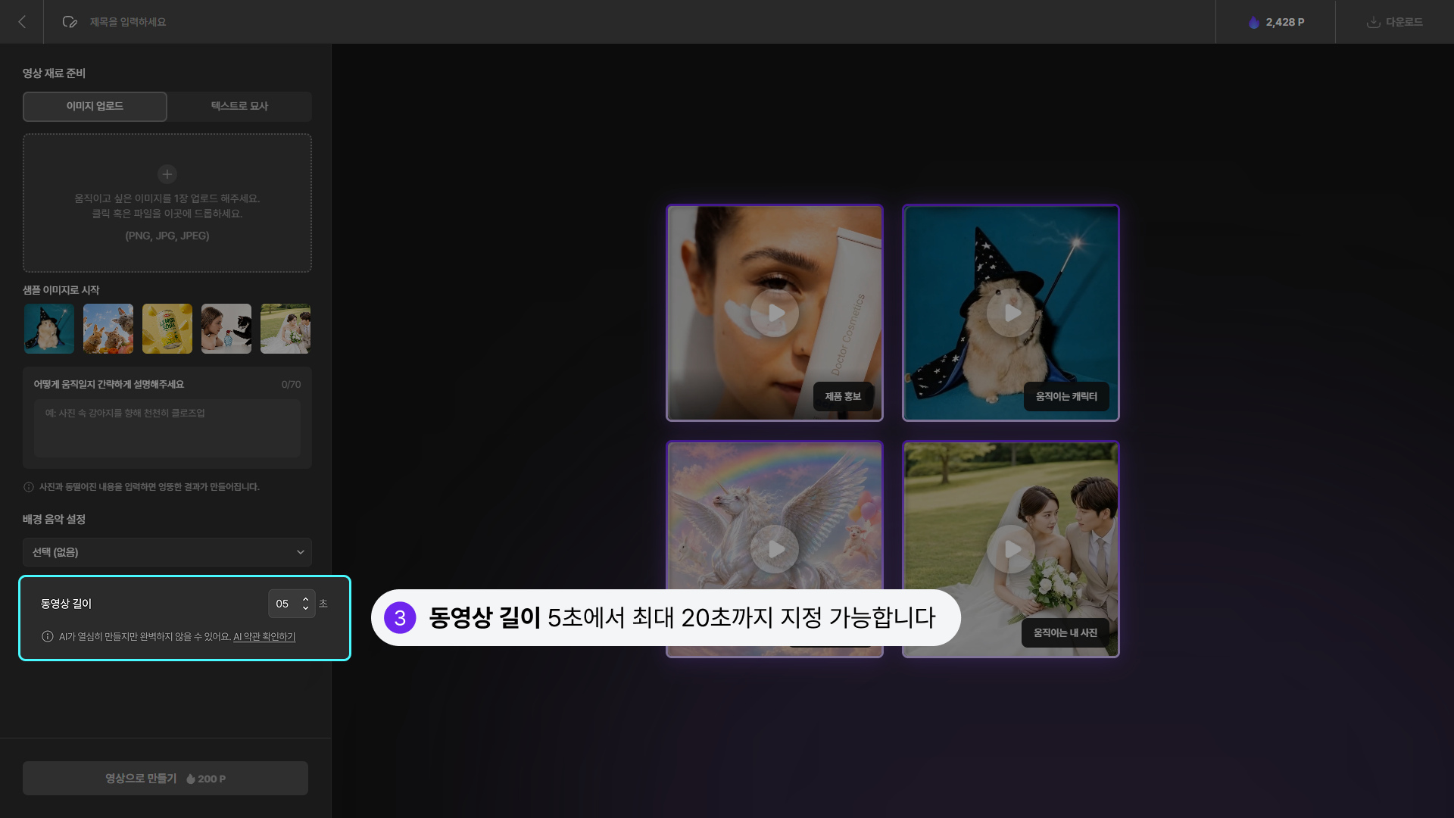Click the 움직이는 캐릭터 label tag
The width and height of the screenshot is (1454, 818).
(x=1066, y=397)
